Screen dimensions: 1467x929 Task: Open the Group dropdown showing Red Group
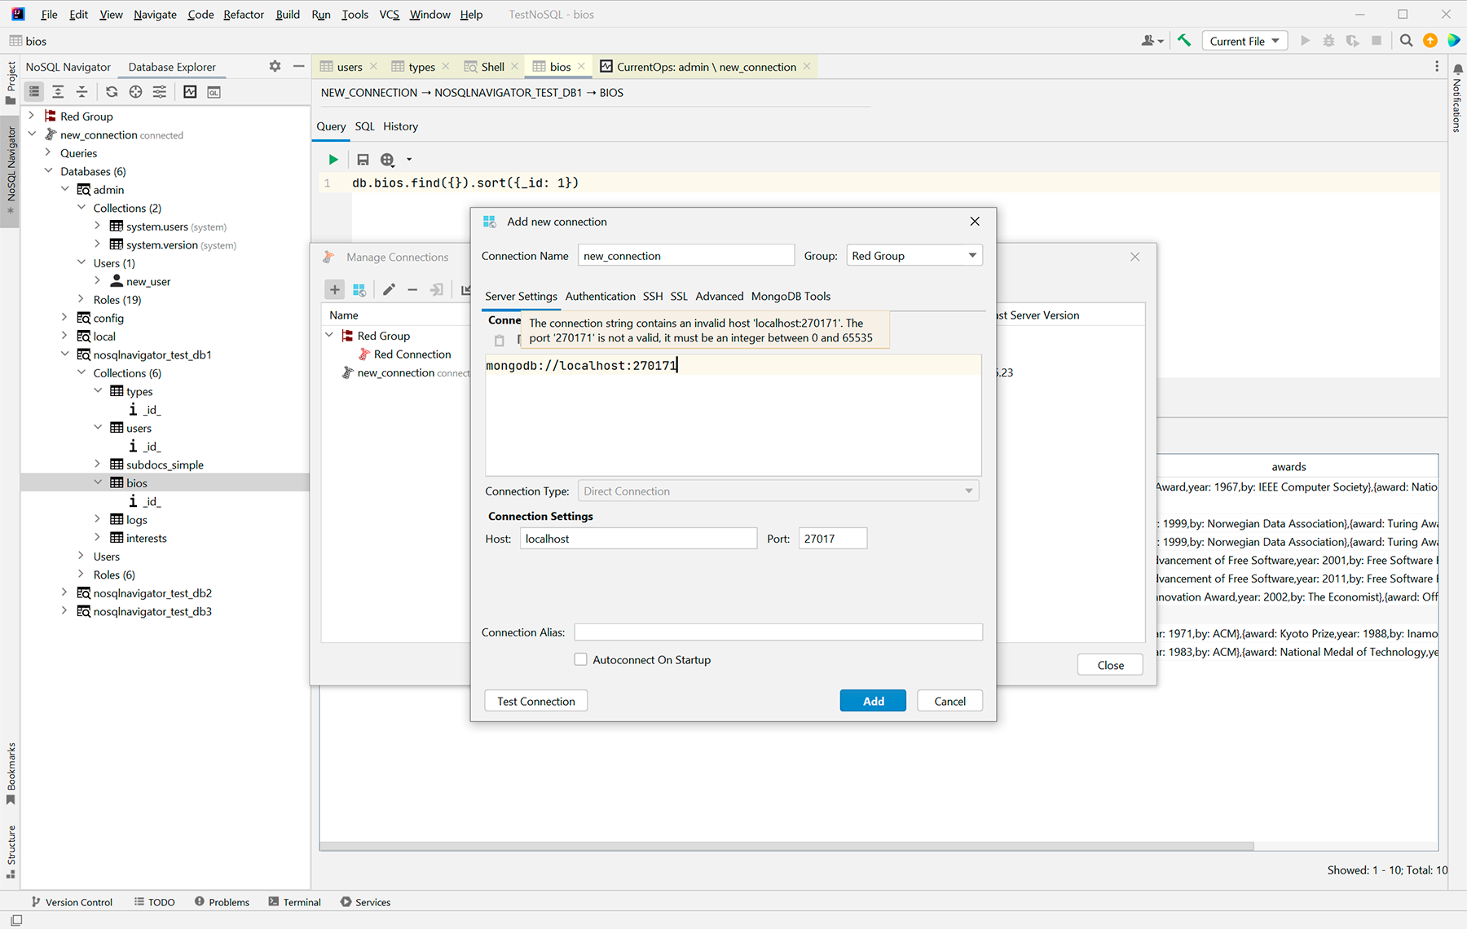click(x=914, y=256)
